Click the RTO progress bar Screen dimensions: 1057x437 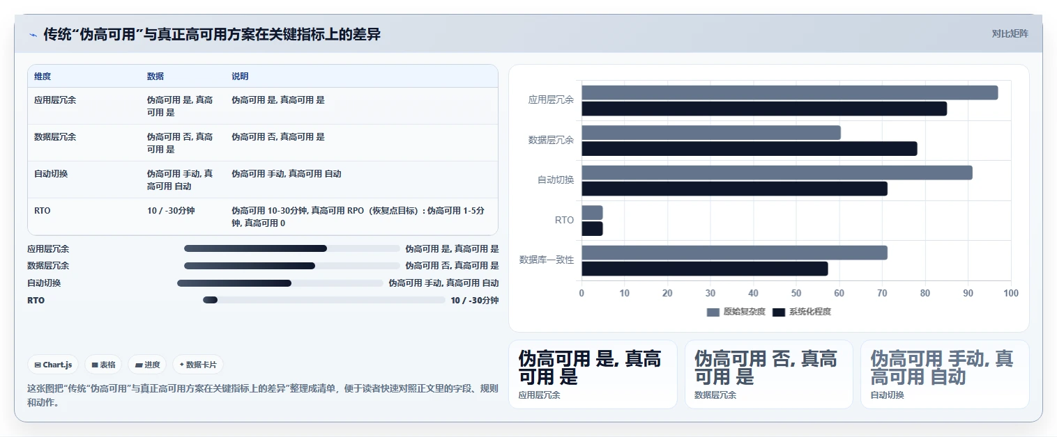(324, 300)
